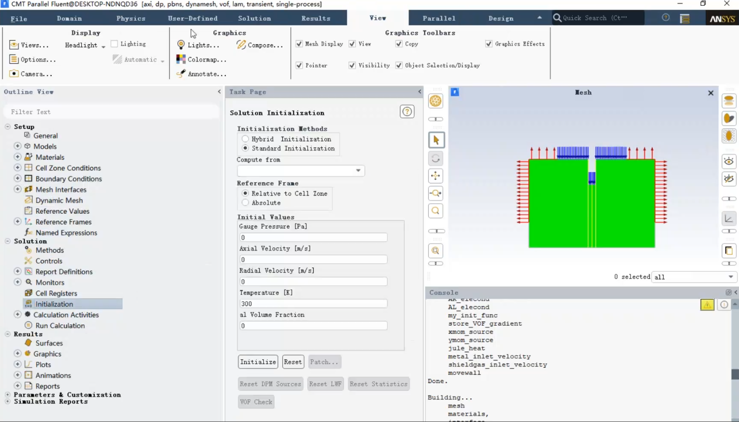Open the selection filter dropdown showing all
Viewport: 739px width, 422px height.
pos(694,277)
